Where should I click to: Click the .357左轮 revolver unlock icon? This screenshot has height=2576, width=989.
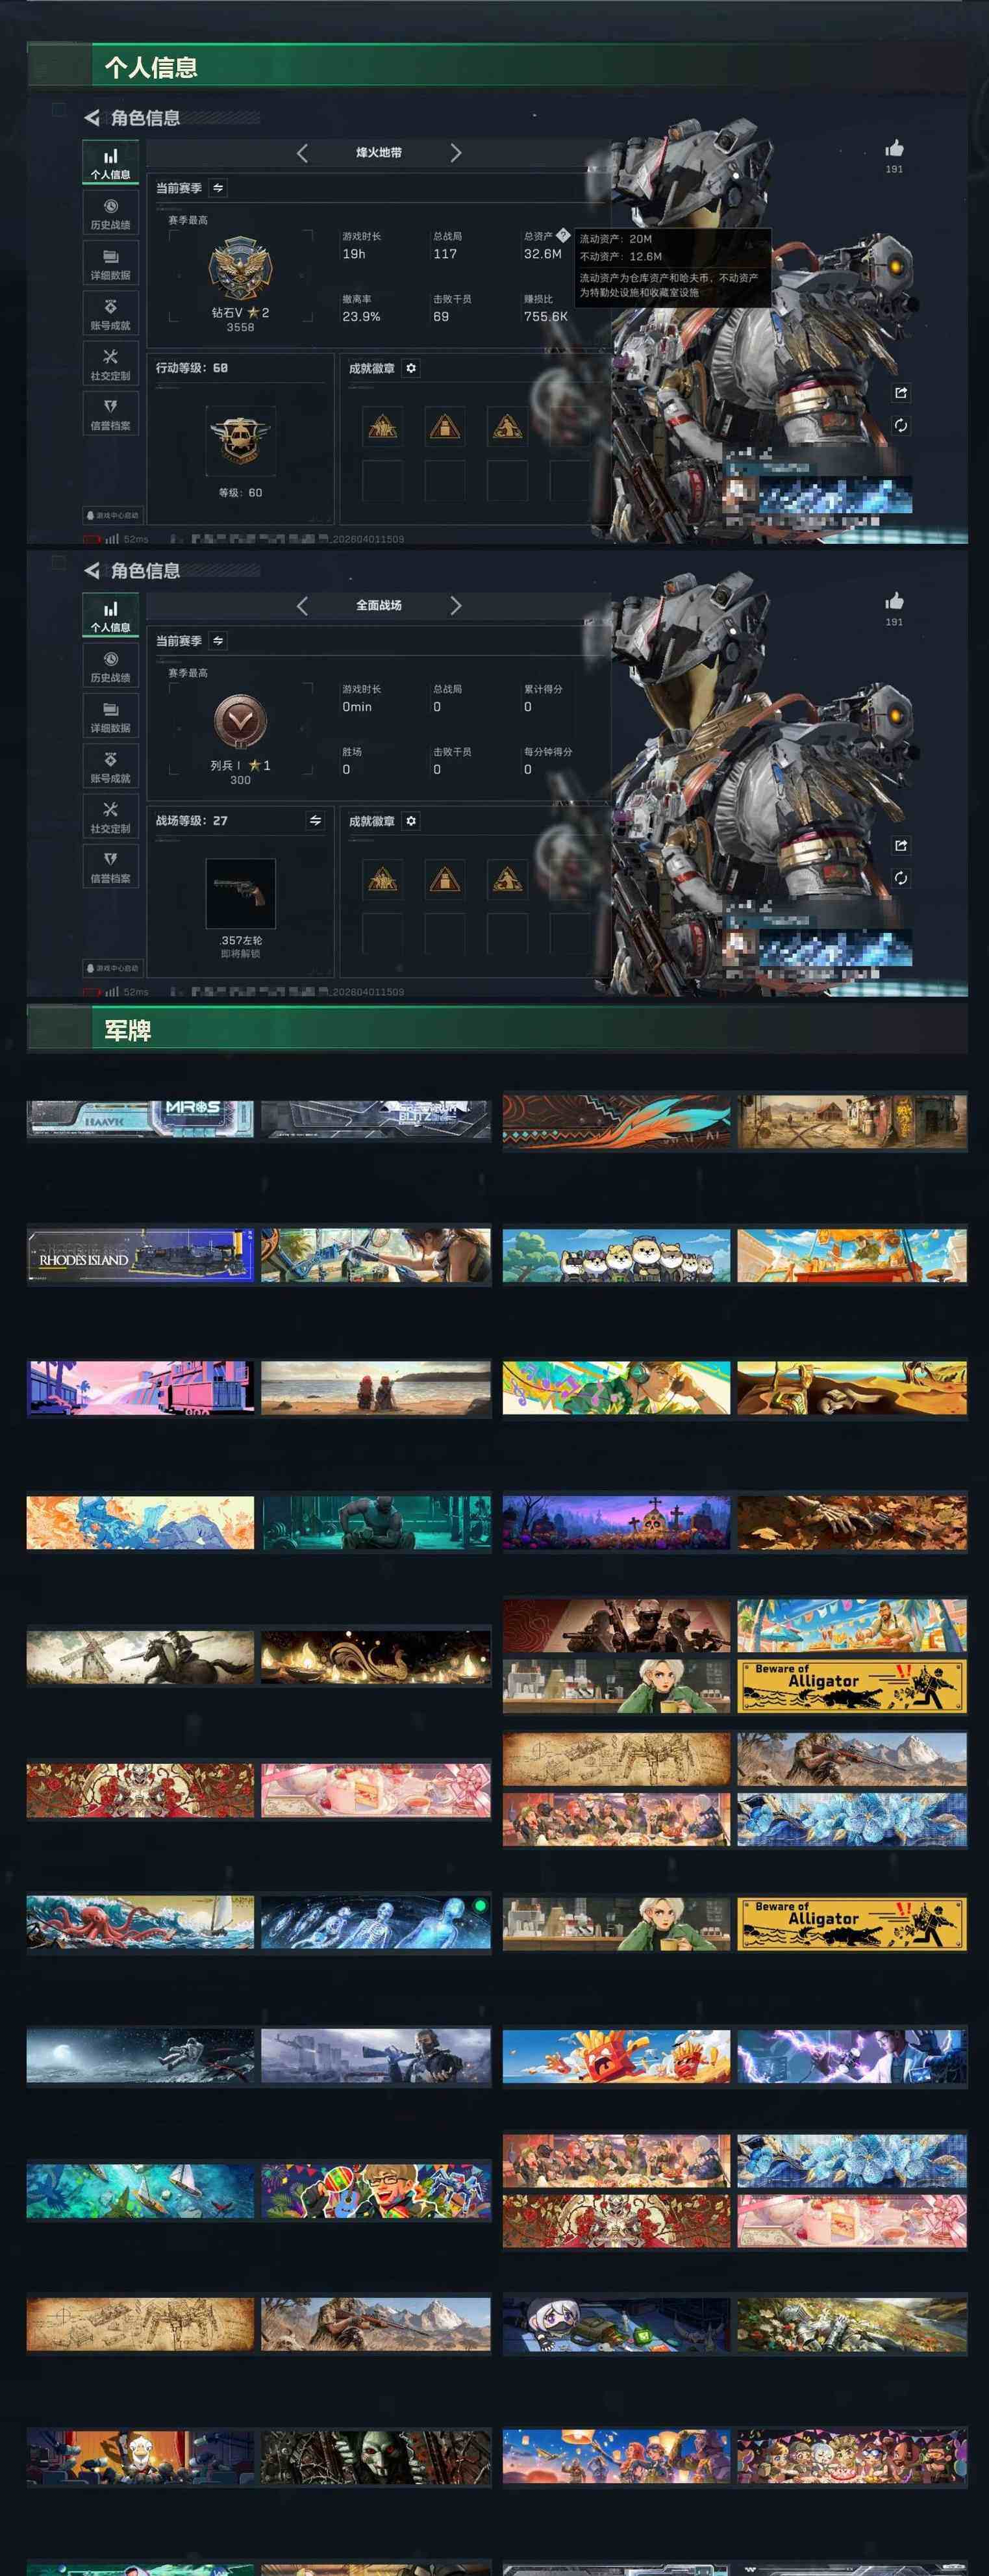coord(240,893)
